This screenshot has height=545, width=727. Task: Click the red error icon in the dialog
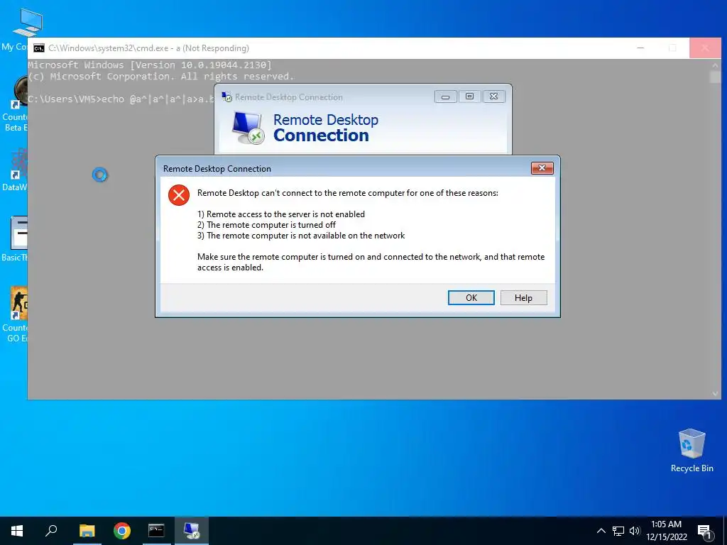(x=178, y=195)
